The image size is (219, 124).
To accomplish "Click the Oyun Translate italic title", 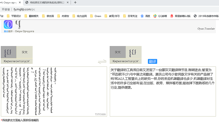I will [206, 29].
